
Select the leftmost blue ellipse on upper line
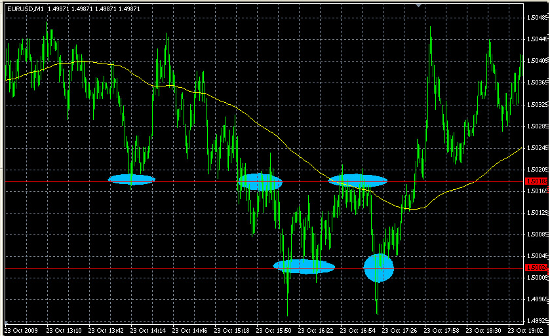click(x=131, y=179)
